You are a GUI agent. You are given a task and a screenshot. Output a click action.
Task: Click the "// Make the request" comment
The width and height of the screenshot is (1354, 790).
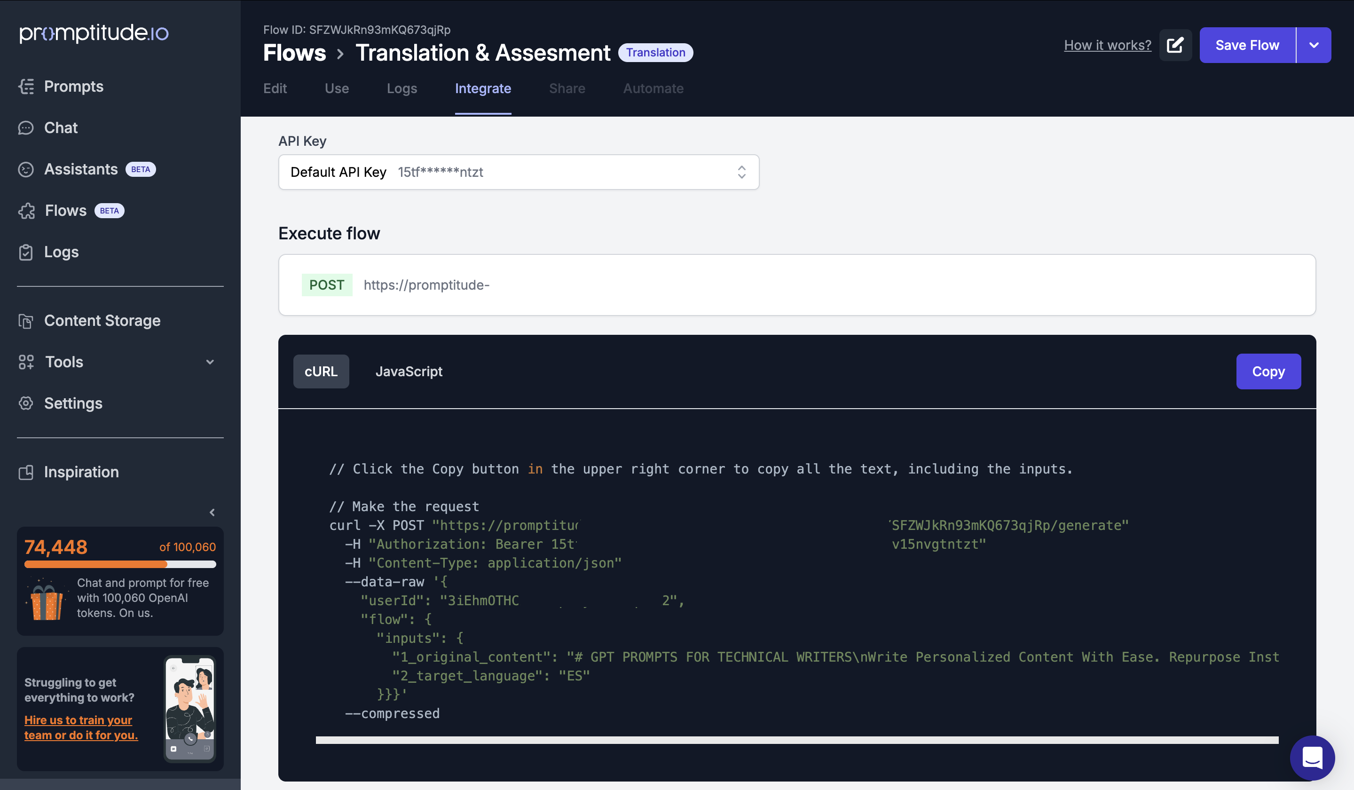(x=404, y=507)
